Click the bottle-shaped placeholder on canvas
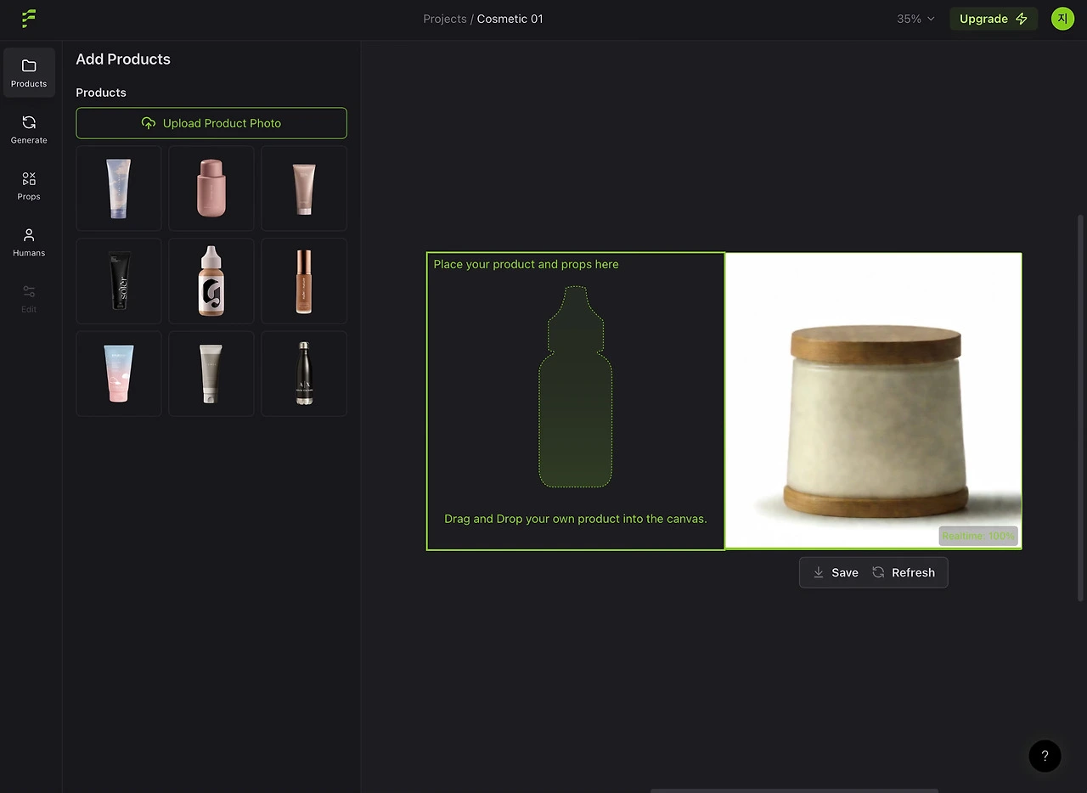This screenshot has width=1087, height=793. 576,387
